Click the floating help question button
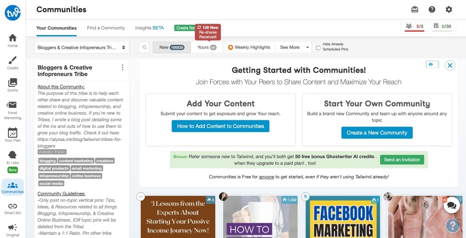Image resolution: width=466 pixels, height=238 pixels. point(452,225)
